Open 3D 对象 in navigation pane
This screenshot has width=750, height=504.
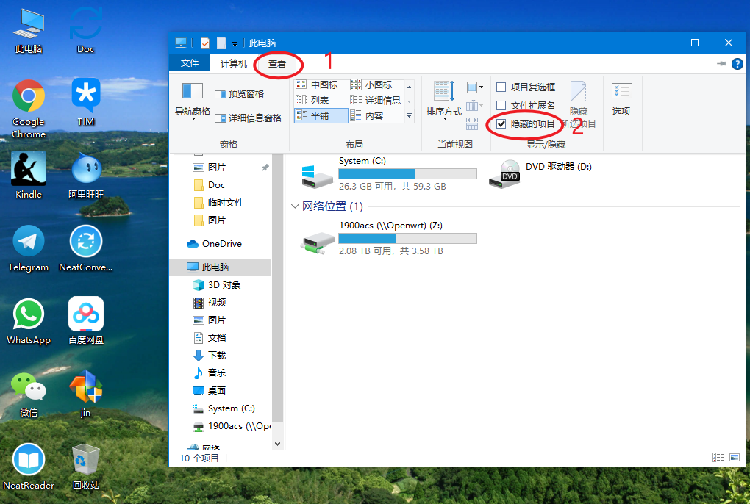click(x=216, y=285)
